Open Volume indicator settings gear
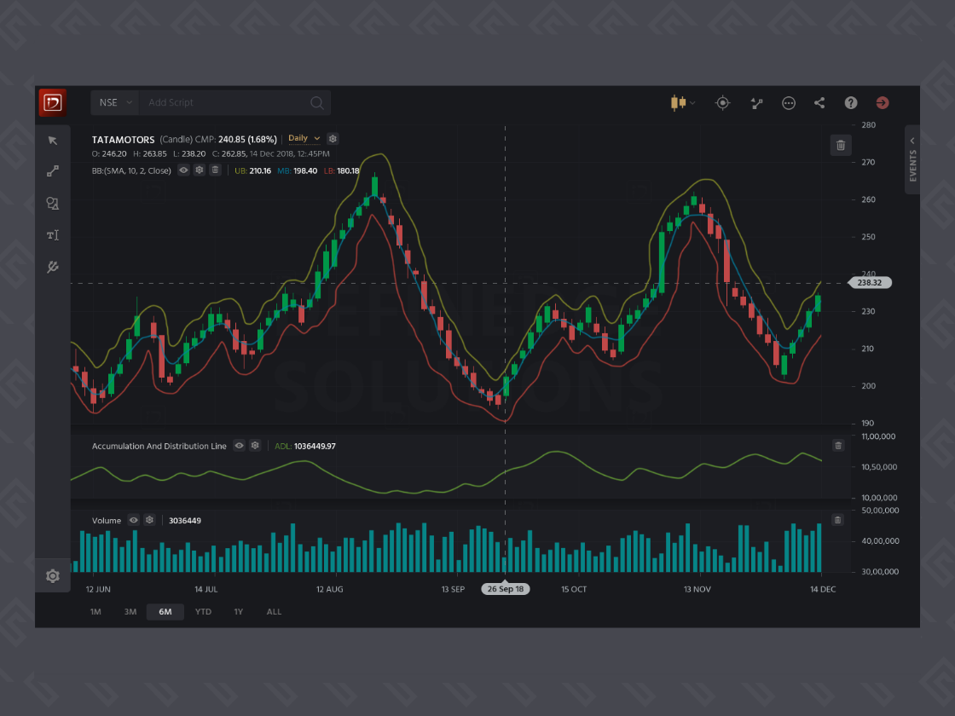Screen dimensions: 955x716 point(149,520)
